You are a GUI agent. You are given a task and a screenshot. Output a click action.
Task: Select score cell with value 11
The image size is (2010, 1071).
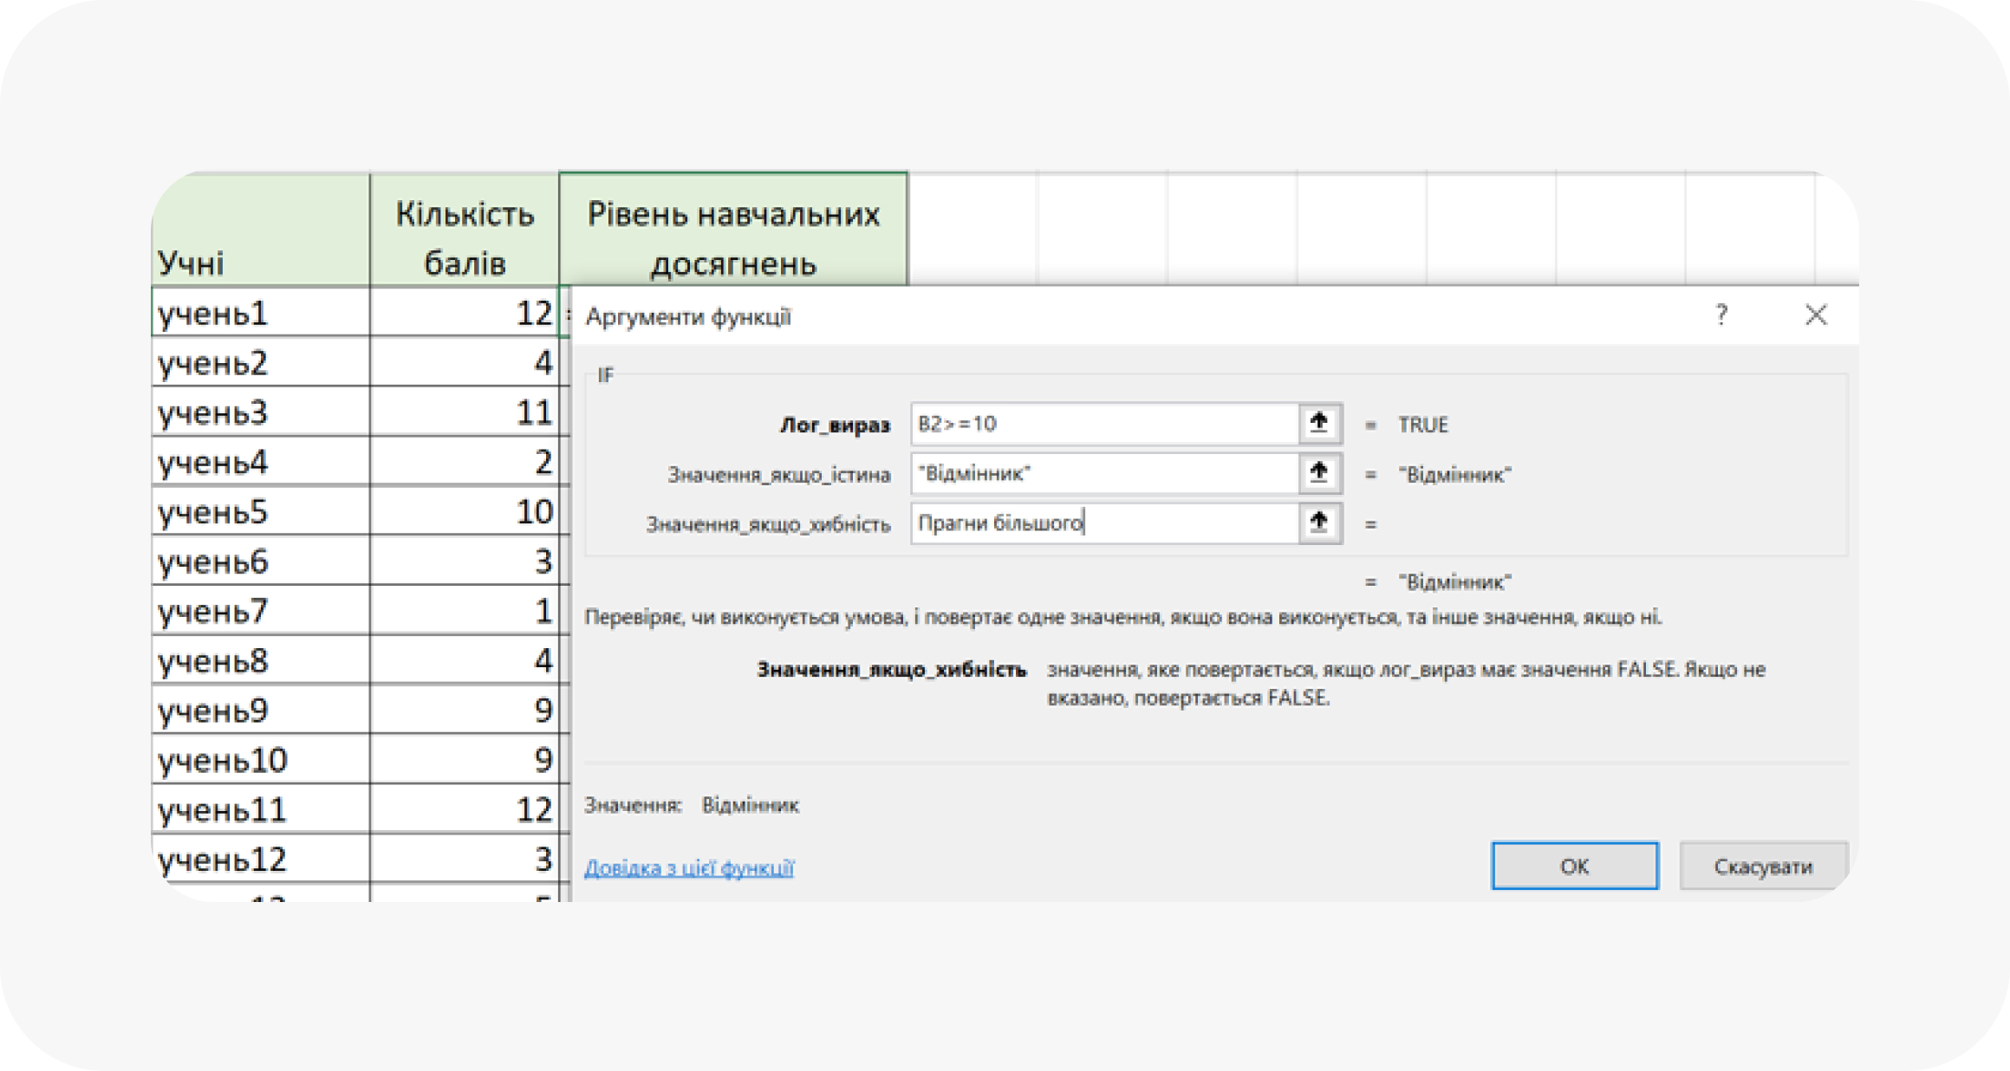(x=466, y=412)
